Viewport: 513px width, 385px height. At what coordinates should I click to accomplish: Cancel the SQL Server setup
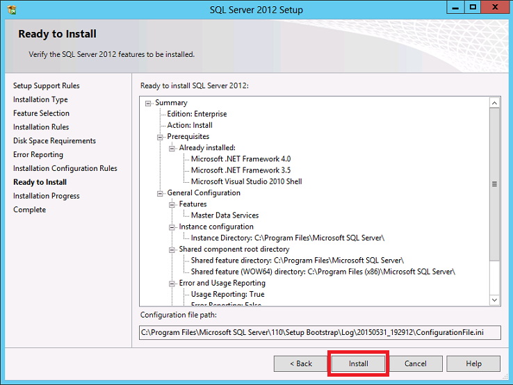416,363
